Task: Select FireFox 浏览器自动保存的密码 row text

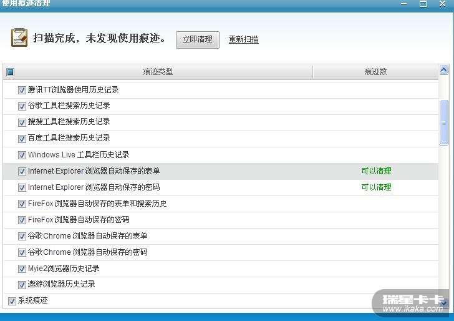Action: (79, 220)
